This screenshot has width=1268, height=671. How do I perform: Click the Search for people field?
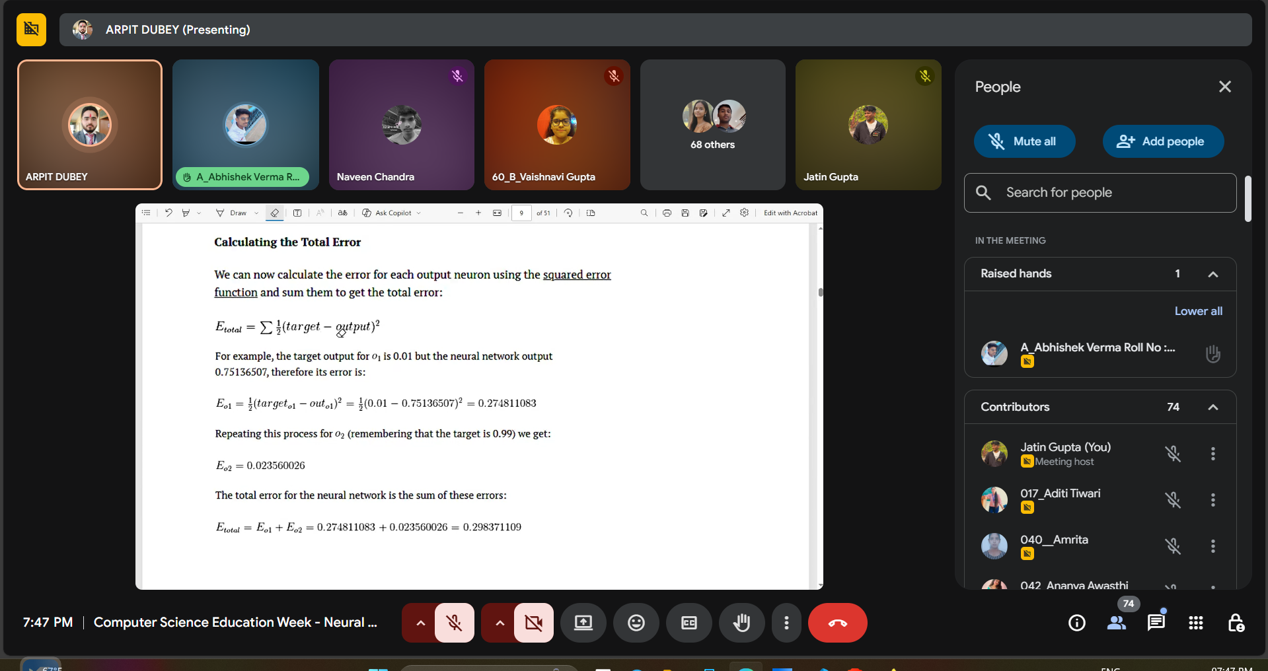click(x=1100, y=193)
